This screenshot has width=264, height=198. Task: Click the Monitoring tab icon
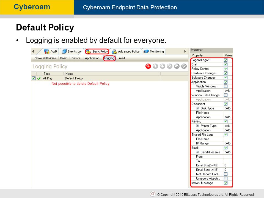point(146,51)
